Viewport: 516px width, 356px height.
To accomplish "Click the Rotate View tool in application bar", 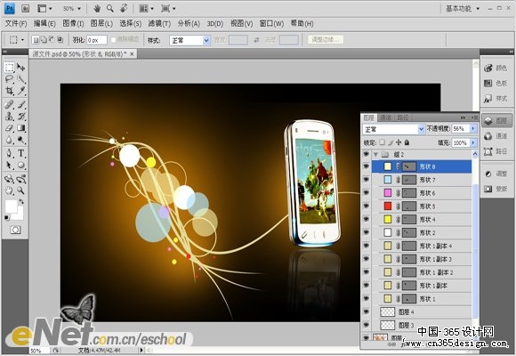I will click(x=124, y=9).
